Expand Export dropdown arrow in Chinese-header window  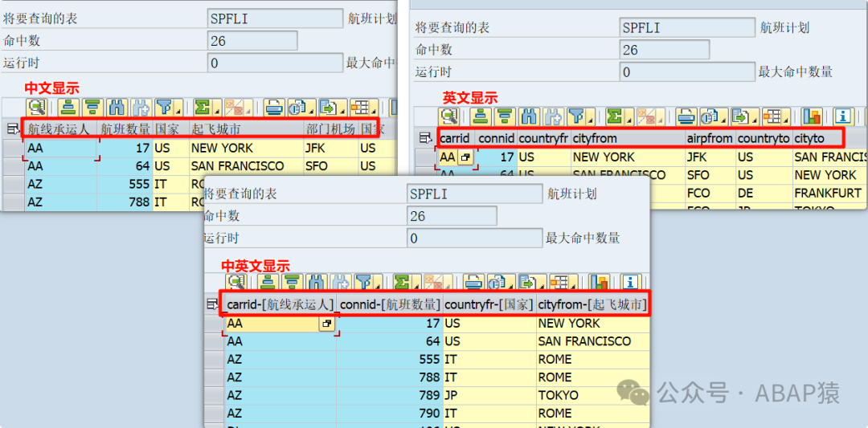pyautogui.click(x=343, y=111)
